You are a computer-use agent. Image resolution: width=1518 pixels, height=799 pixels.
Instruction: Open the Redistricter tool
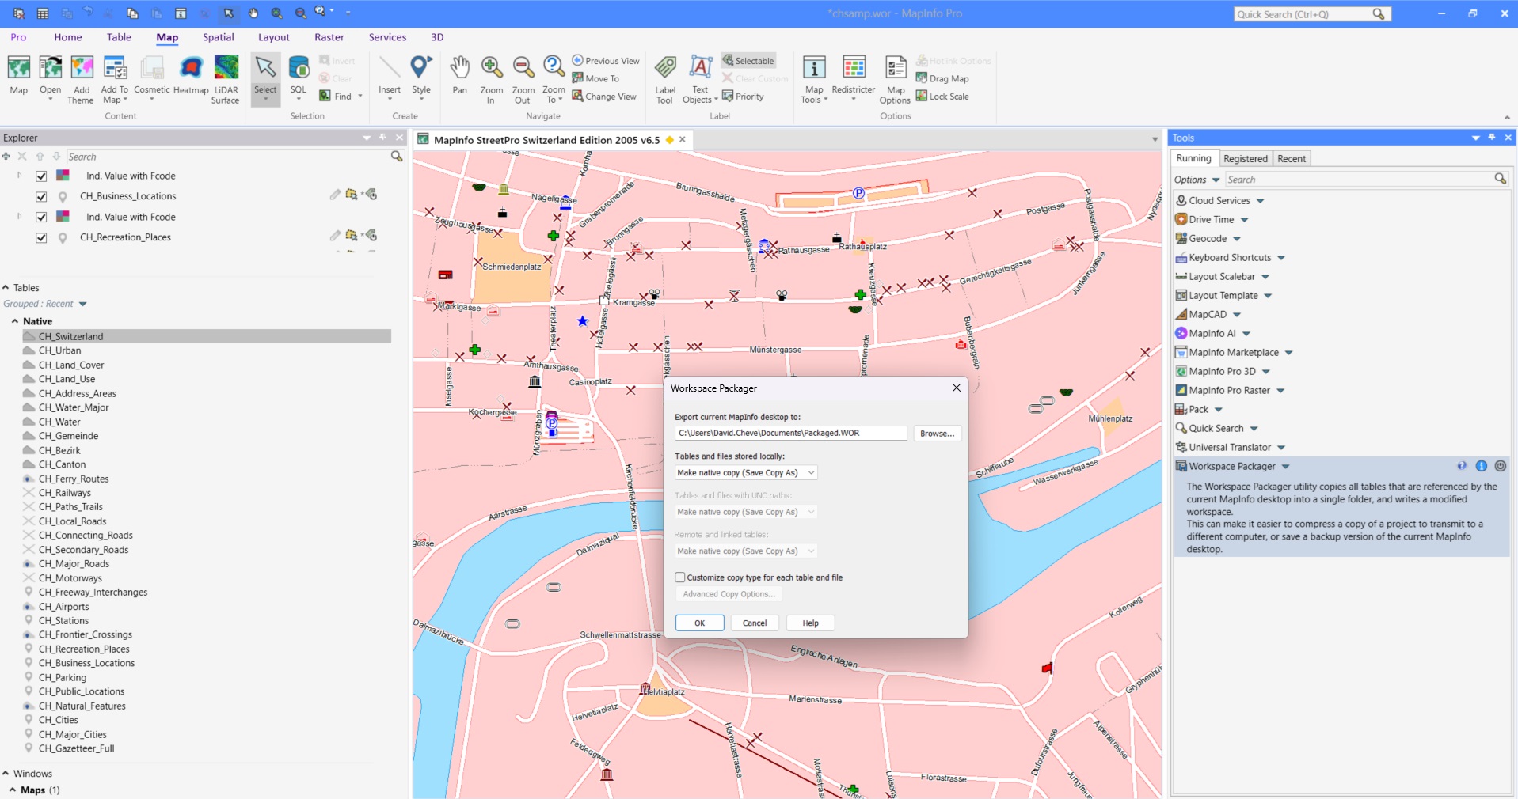click(854, 75)
